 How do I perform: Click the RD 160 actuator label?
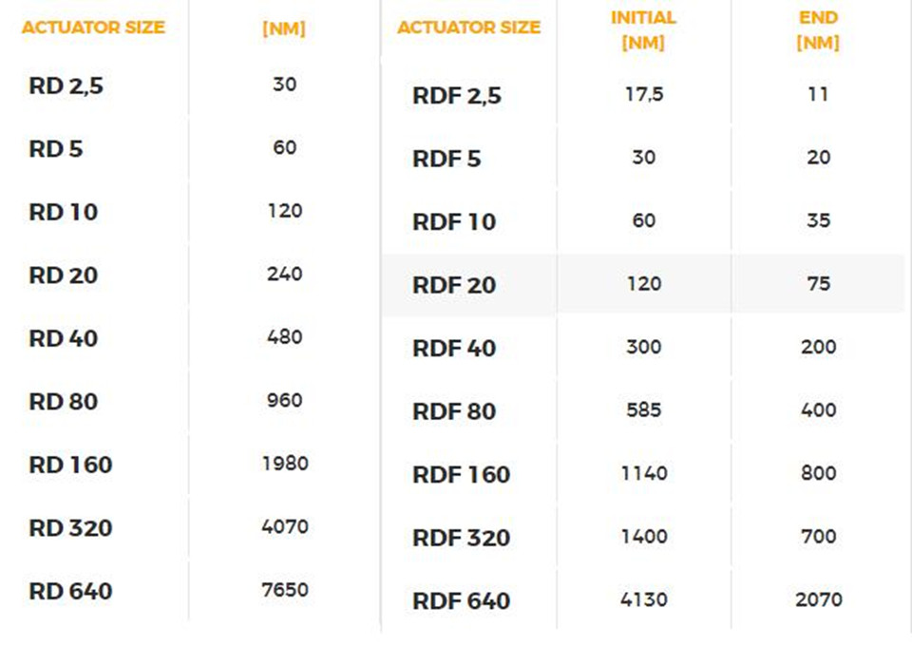click(70, 465)
